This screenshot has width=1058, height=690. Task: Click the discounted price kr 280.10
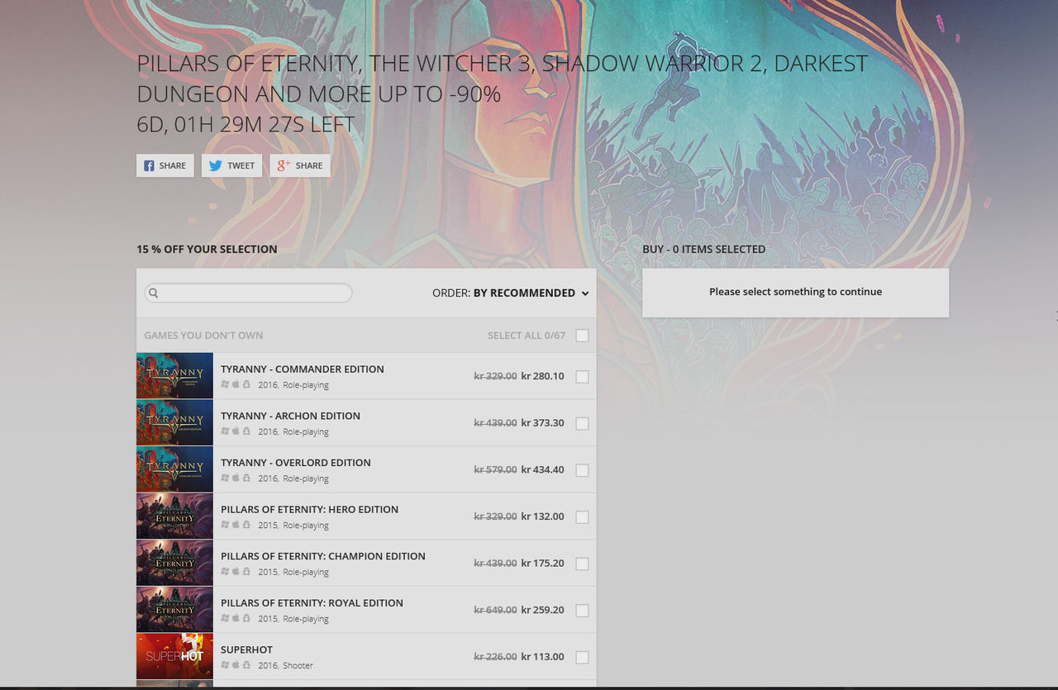click(x=542, y=376)
